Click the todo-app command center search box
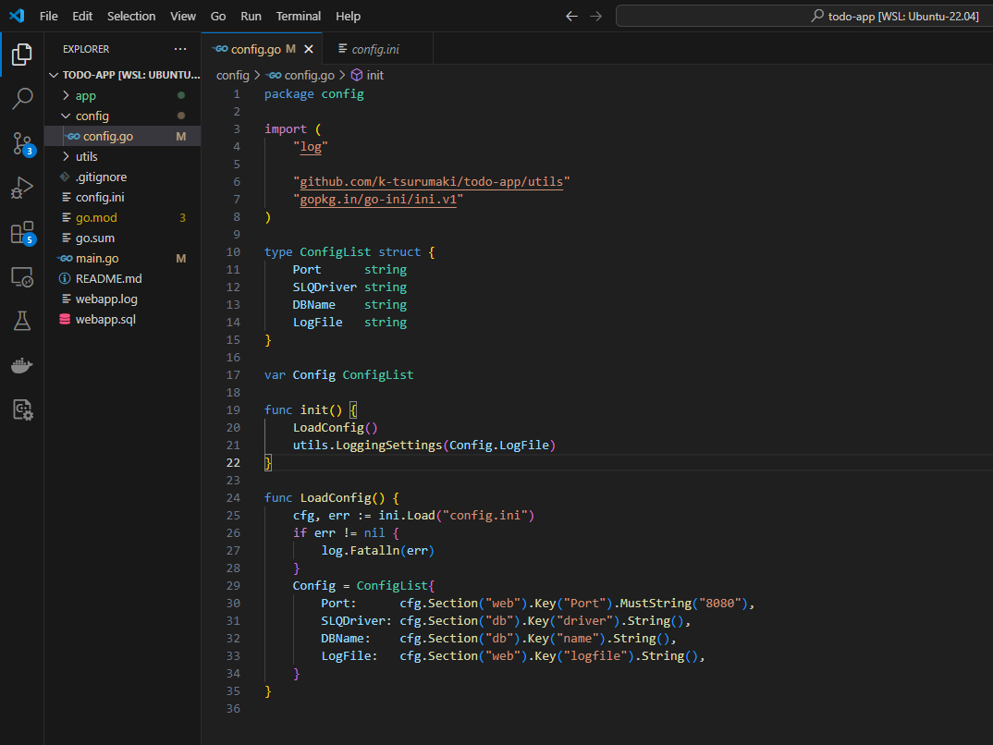 point(803,16)
